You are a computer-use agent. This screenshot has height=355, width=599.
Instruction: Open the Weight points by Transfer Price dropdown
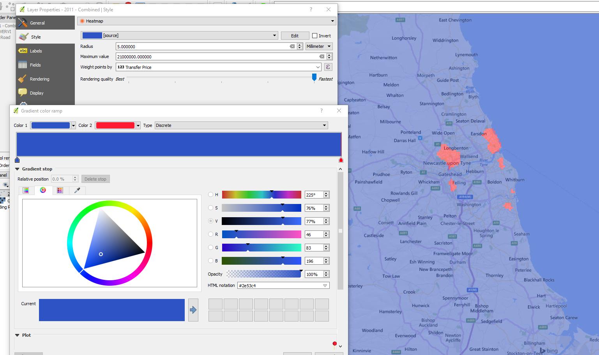pyautogui.click(x=218, y=67)
